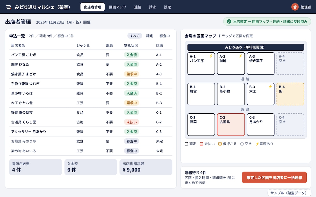Select map plot B-3 木工
The image size is (316, 197).
pyautogui.click(x=261, y=94)
